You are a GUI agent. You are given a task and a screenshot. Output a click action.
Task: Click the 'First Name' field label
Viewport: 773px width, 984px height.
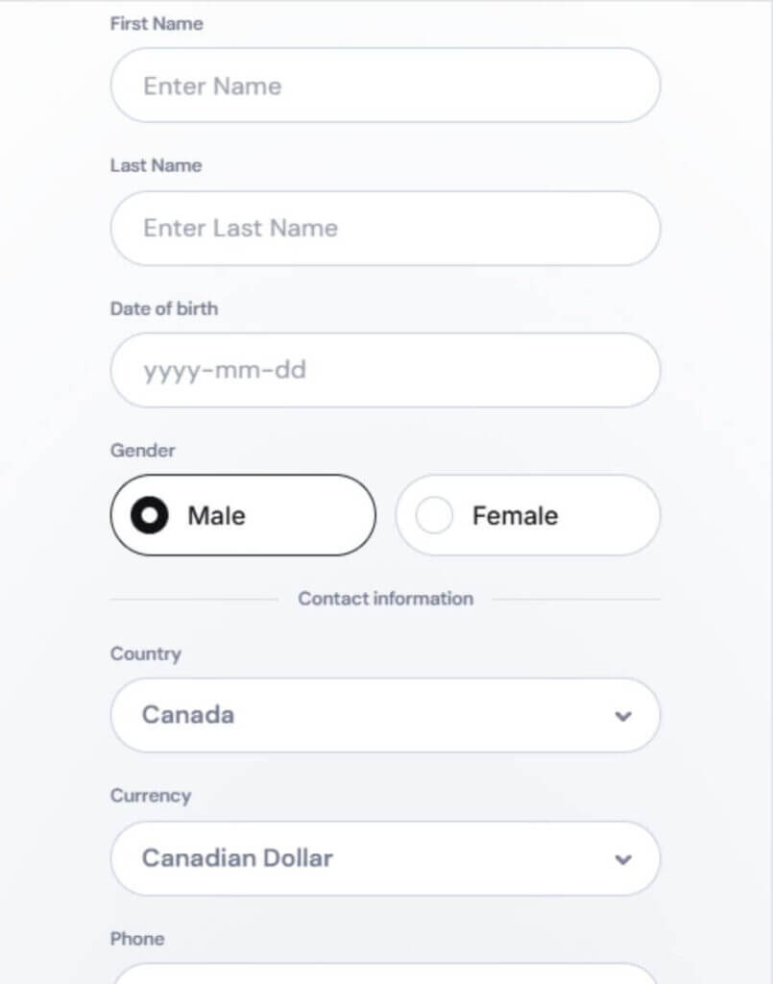tap(157, 23)
